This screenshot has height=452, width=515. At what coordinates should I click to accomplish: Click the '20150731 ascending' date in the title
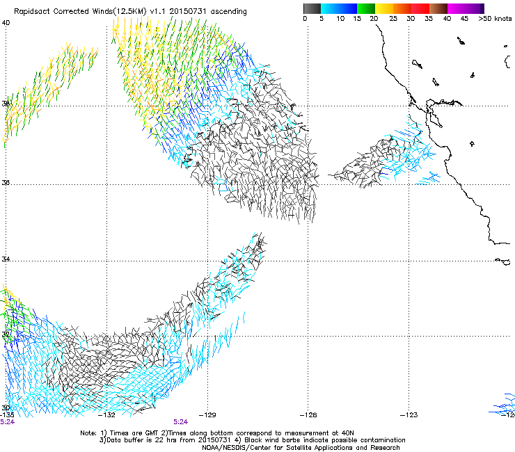pos(208,12)
